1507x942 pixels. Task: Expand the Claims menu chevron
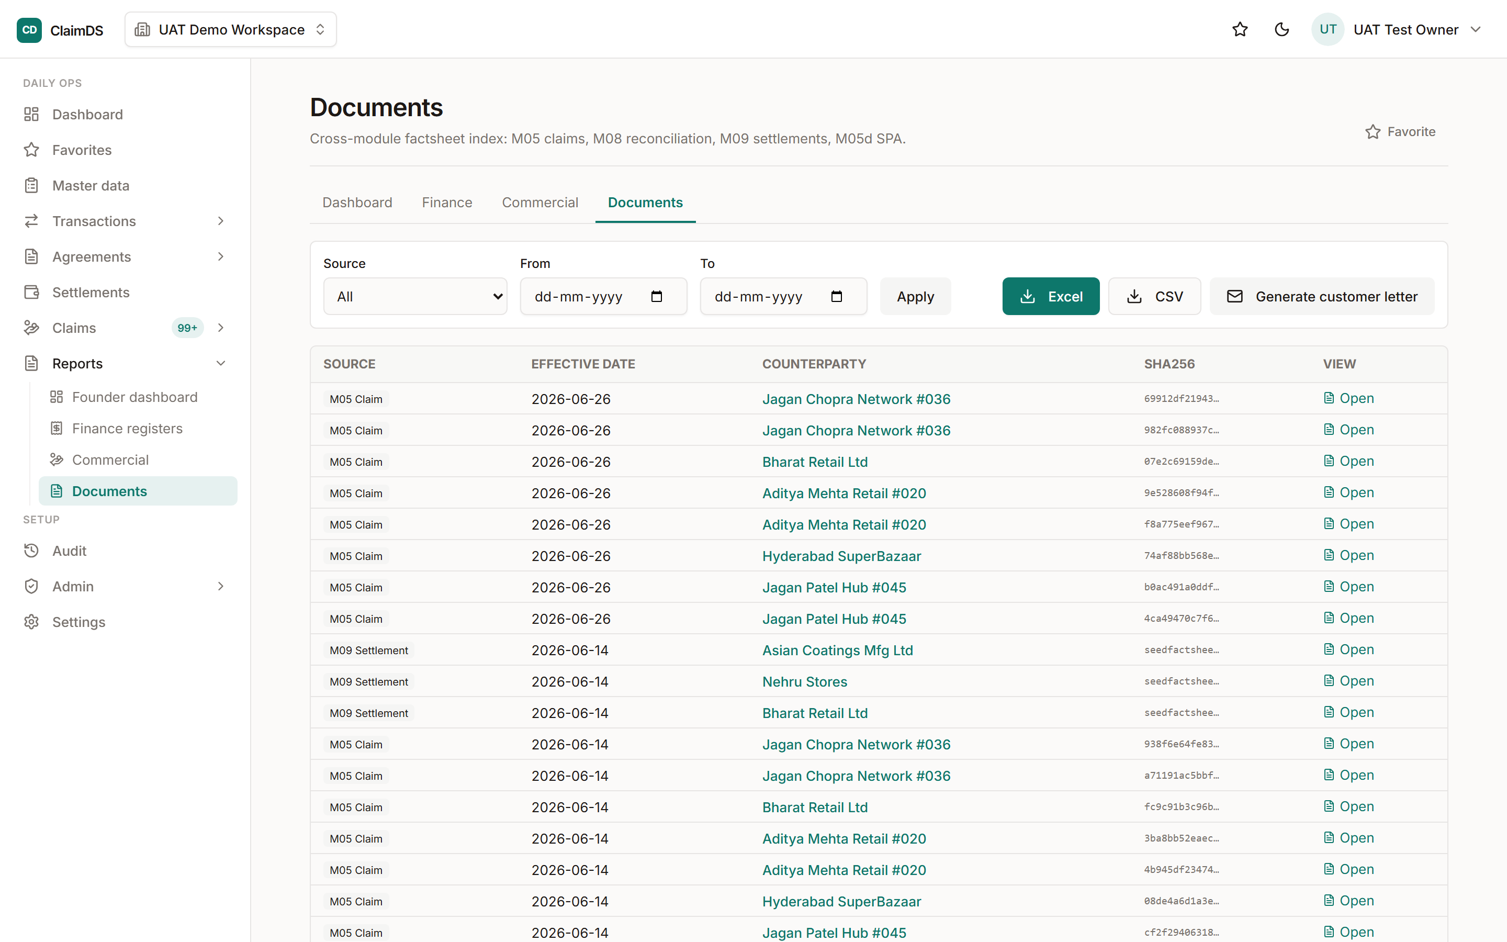pyautogui.click(x=220, y=327)
